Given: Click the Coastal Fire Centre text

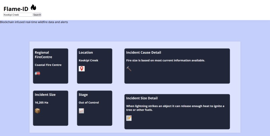Looking at the screenshot, I should (48, 65).
